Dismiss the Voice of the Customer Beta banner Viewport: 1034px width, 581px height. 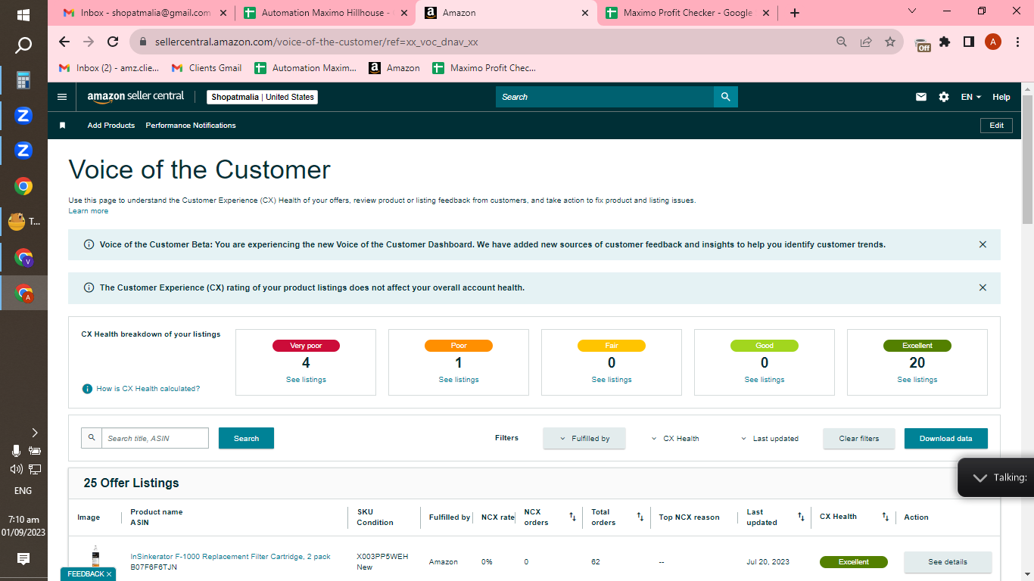983,244
